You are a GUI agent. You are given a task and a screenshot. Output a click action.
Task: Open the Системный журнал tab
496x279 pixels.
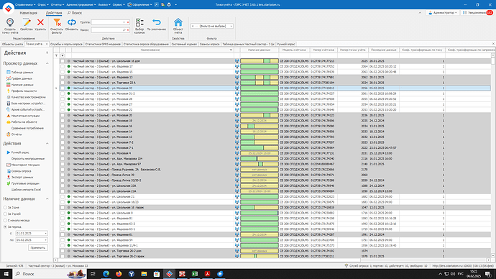coord(184,45)
